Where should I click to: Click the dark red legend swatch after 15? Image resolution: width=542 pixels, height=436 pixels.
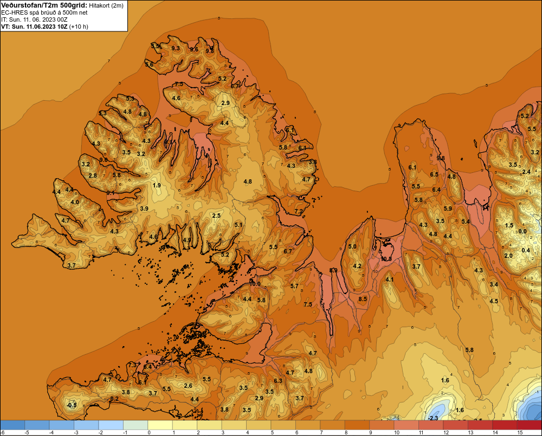pyautogui.click(x=529, y=425)
